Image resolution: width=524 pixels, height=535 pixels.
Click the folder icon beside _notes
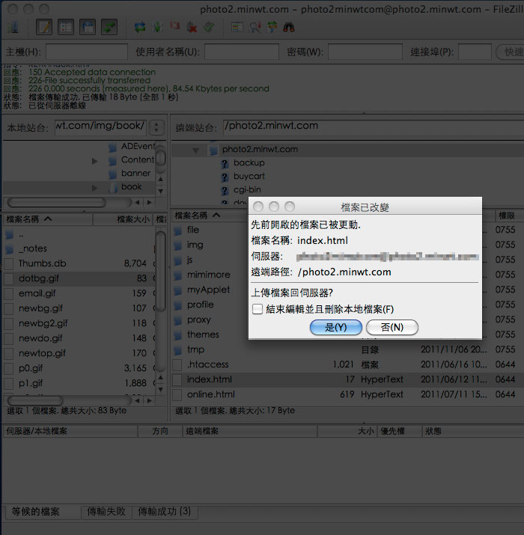(x=9, y=249)
